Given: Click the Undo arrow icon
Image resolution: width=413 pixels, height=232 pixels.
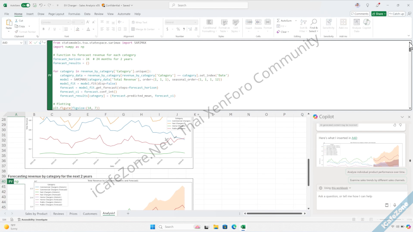Looking at the screenshot, I should pos(41,5).
